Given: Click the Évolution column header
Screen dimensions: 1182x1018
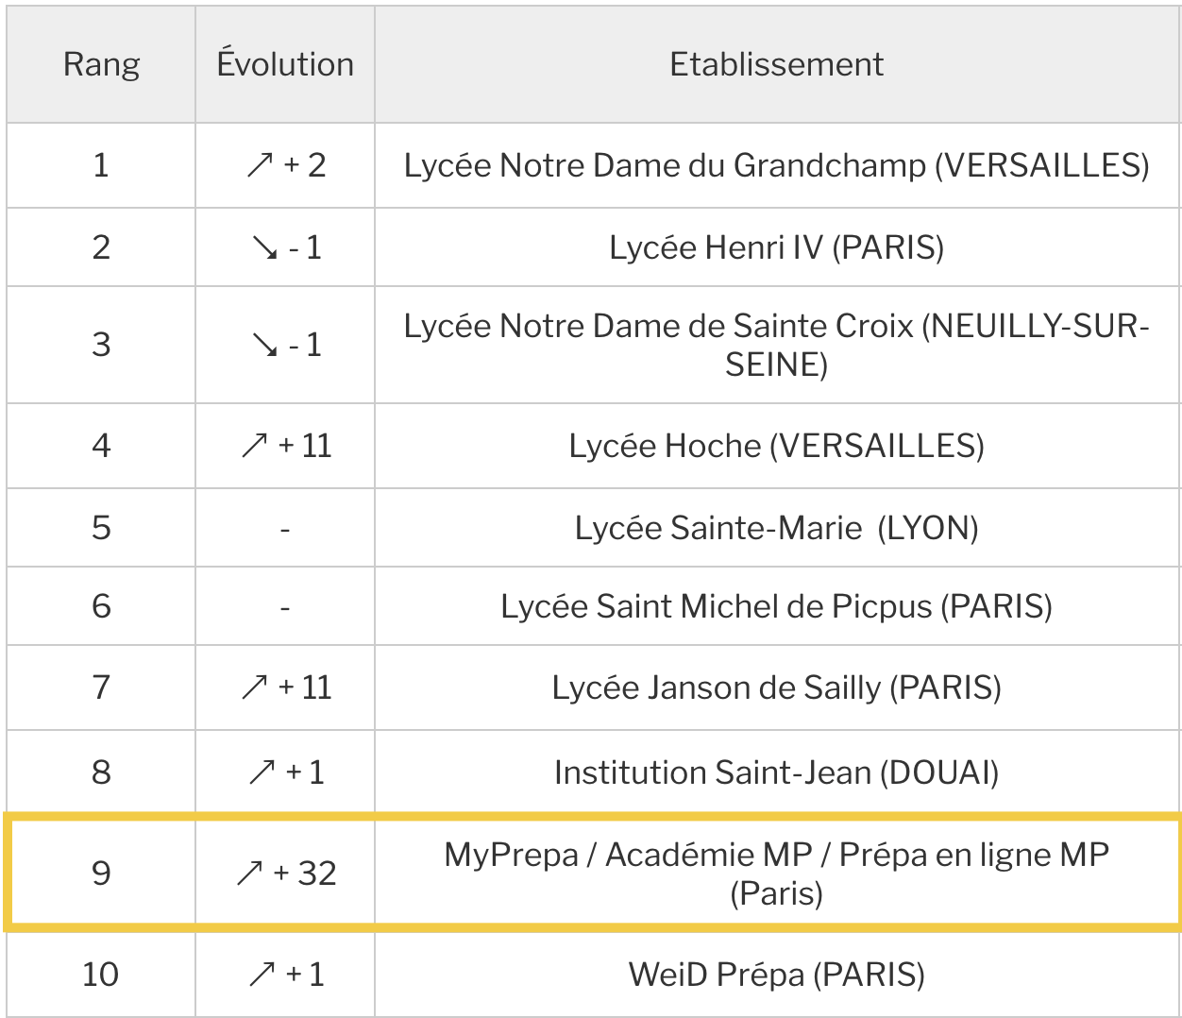Looking at the screenshot, I should click(x=285, y=64).
